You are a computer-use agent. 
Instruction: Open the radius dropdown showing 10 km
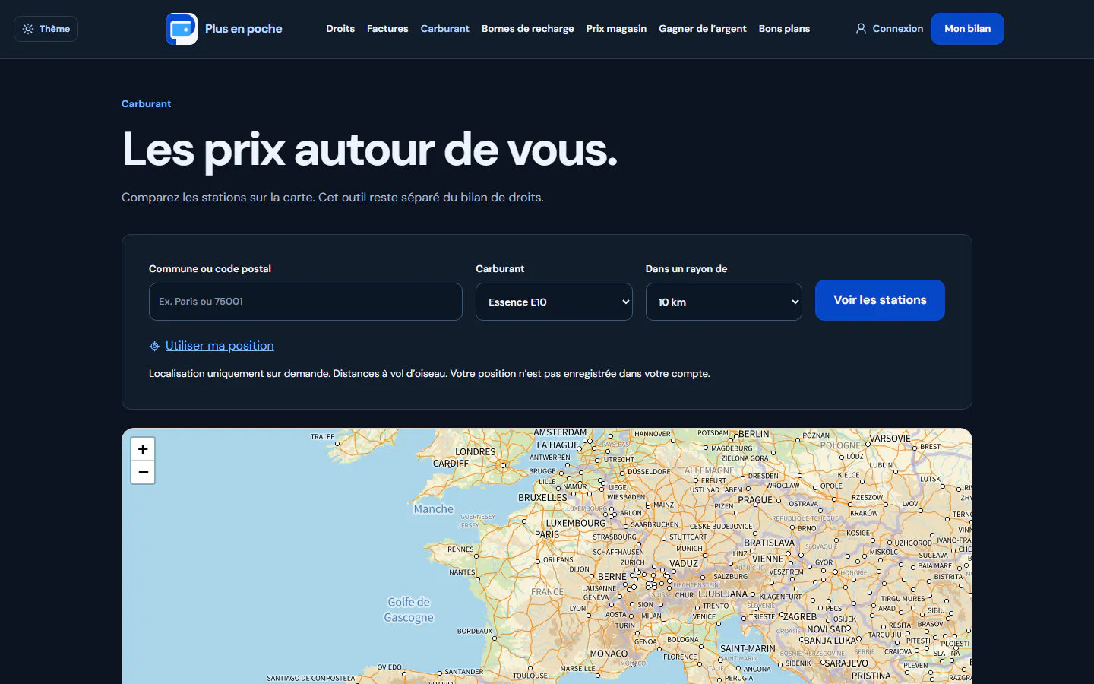pyautogui.click(x=724, y=302)
